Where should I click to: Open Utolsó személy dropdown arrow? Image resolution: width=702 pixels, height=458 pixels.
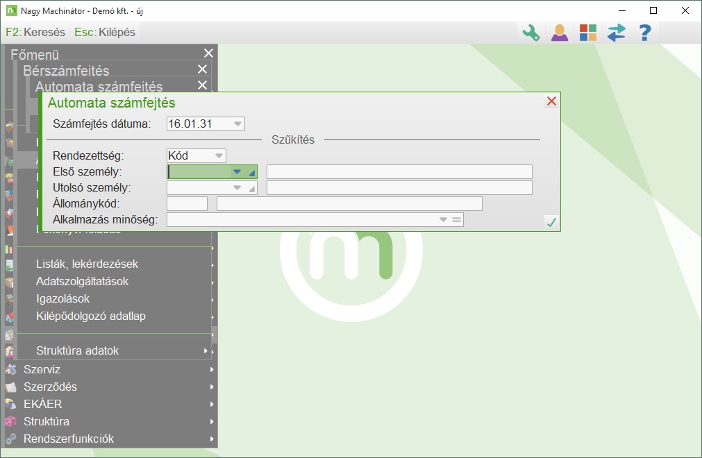(237, 188)
